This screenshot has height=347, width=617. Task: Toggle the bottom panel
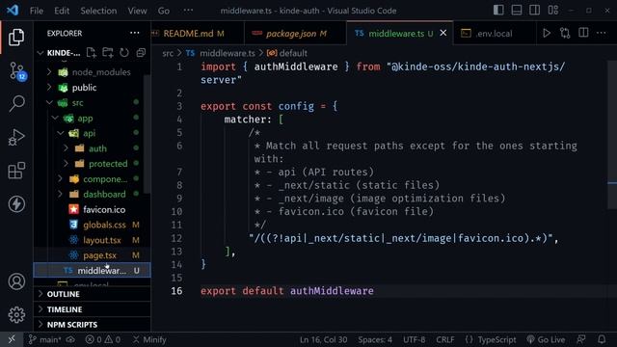pyautogui.click(x=517, y=11)
